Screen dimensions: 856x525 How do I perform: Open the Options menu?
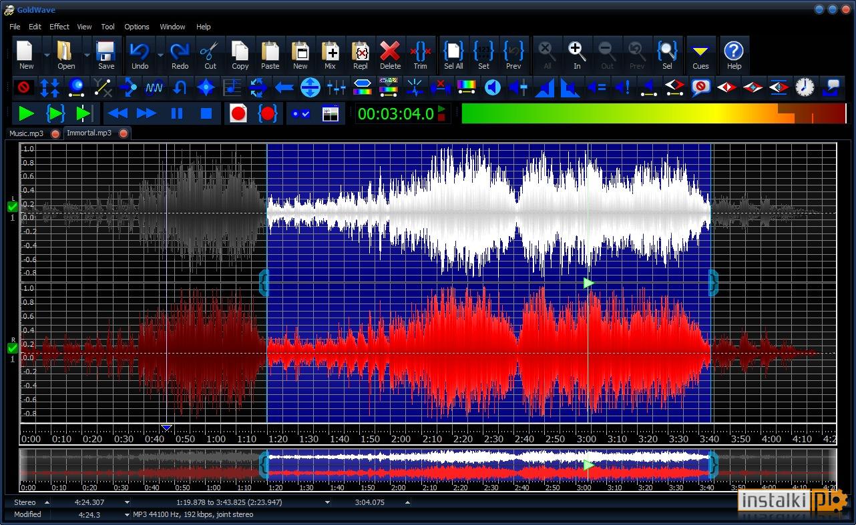coord(137,27)
